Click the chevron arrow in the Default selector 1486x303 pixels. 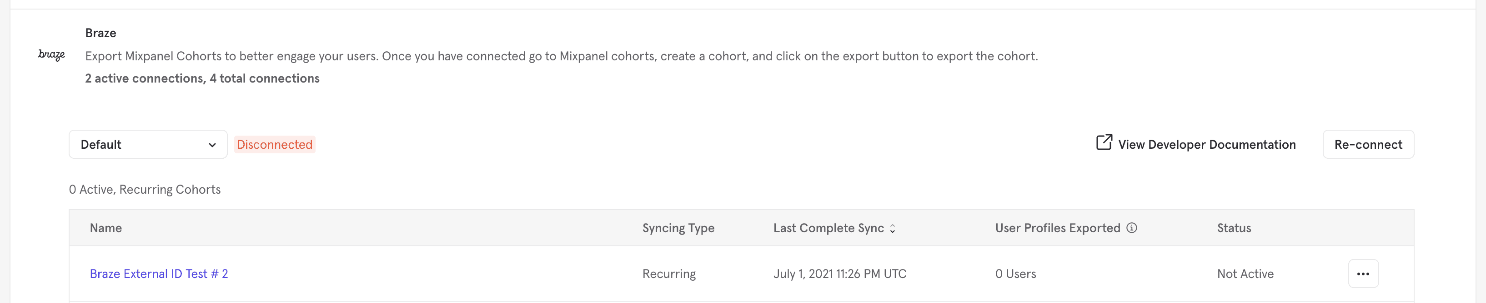(x=212, y=145)
